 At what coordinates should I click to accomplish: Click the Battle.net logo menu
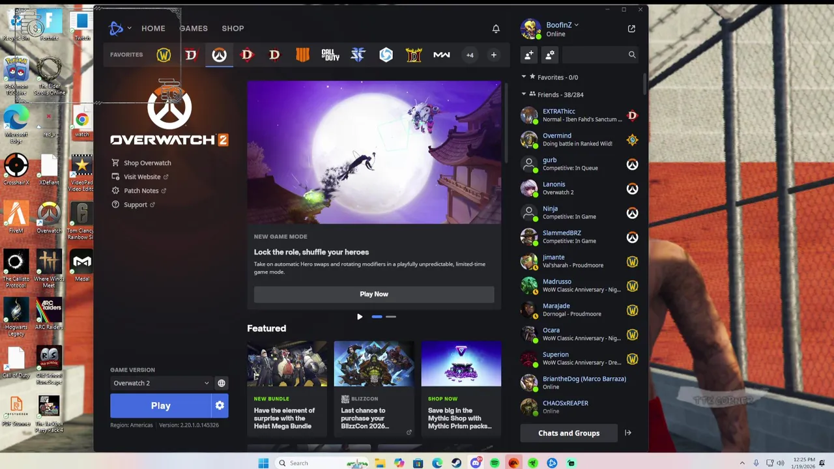pyautogui.click(x=120, y=28)
